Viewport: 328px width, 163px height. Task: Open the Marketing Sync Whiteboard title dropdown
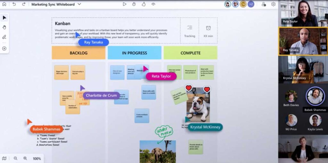[79, 4]
